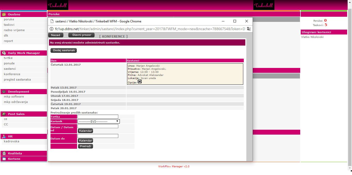Click the Osobno section icon
This screenshot has height=175, width=352.
pos(4,14)
